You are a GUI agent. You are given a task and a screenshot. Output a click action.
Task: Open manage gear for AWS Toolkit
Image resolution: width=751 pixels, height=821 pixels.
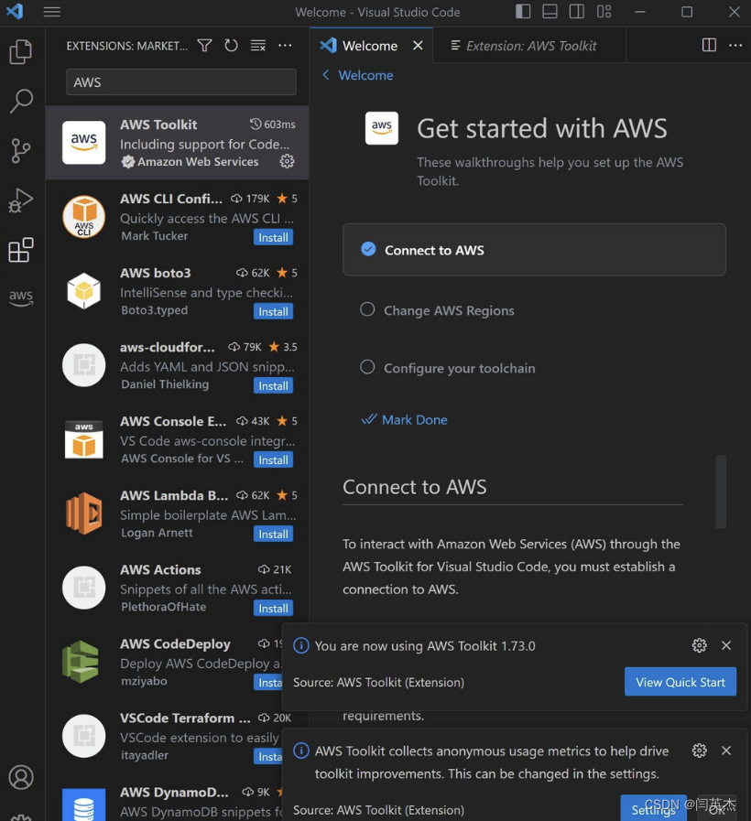point(287,161)
